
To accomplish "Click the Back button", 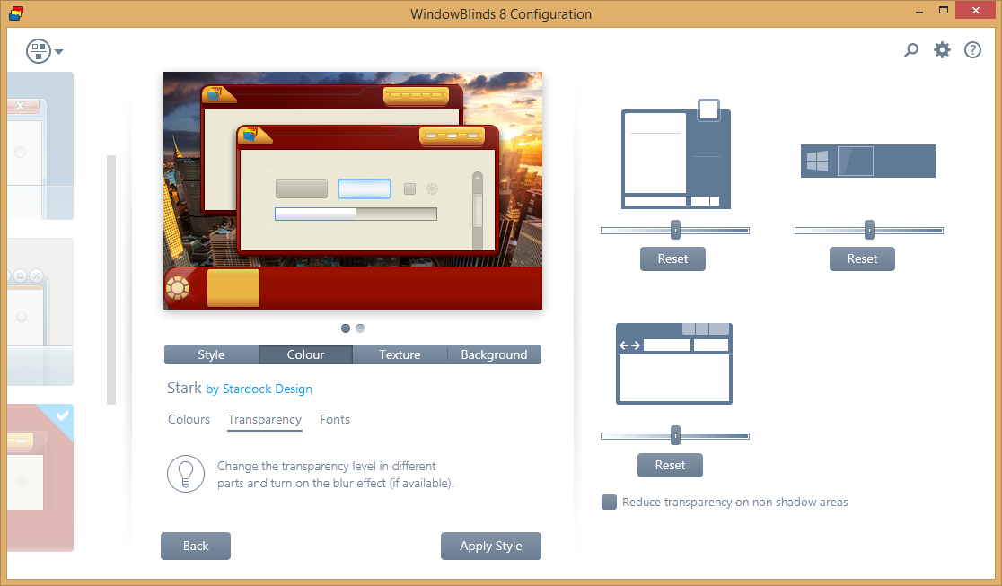I will tap(196, 546).
